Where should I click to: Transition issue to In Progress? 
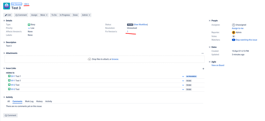tap(65, 15)
